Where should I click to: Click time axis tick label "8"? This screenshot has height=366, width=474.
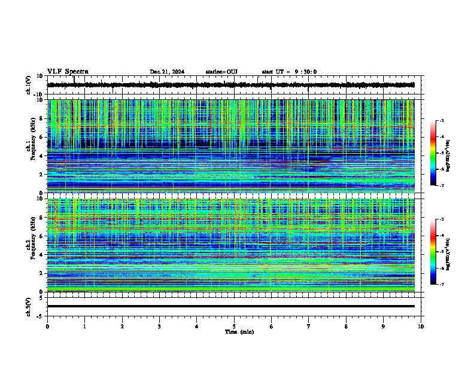[x=346, y=327]
